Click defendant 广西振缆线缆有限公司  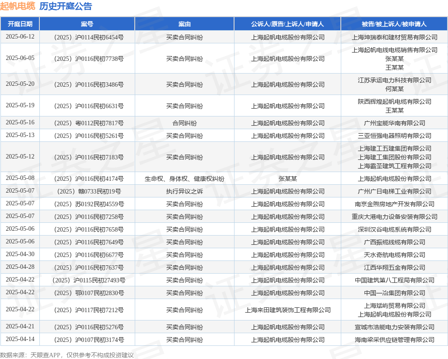(x=395, y=243)
